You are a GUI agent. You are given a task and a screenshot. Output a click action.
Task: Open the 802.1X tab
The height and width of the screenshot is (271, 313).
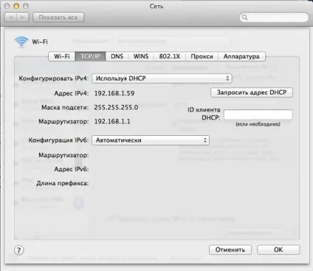pyautogui.click(x=170, y=56)
